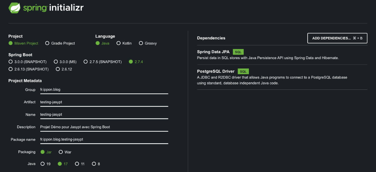Choose Spring Boot 2.6.12 version
This screenshot has height=172, width=376.
click(58, 69)
